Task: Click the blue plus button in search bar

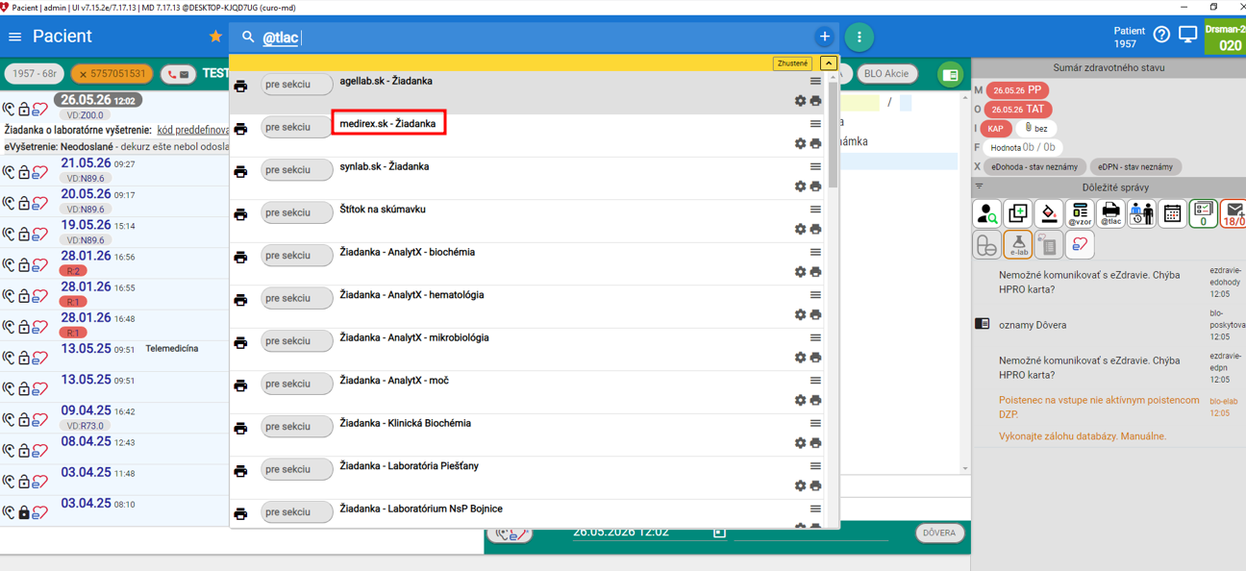Action: pos(824,37)
